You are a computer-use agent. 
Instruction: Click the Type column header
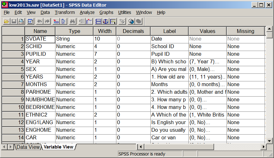pos(74,31)
